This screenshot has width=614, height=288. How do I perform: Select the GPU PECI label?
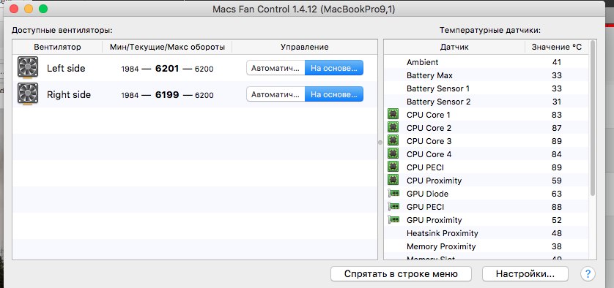point(426,207)
